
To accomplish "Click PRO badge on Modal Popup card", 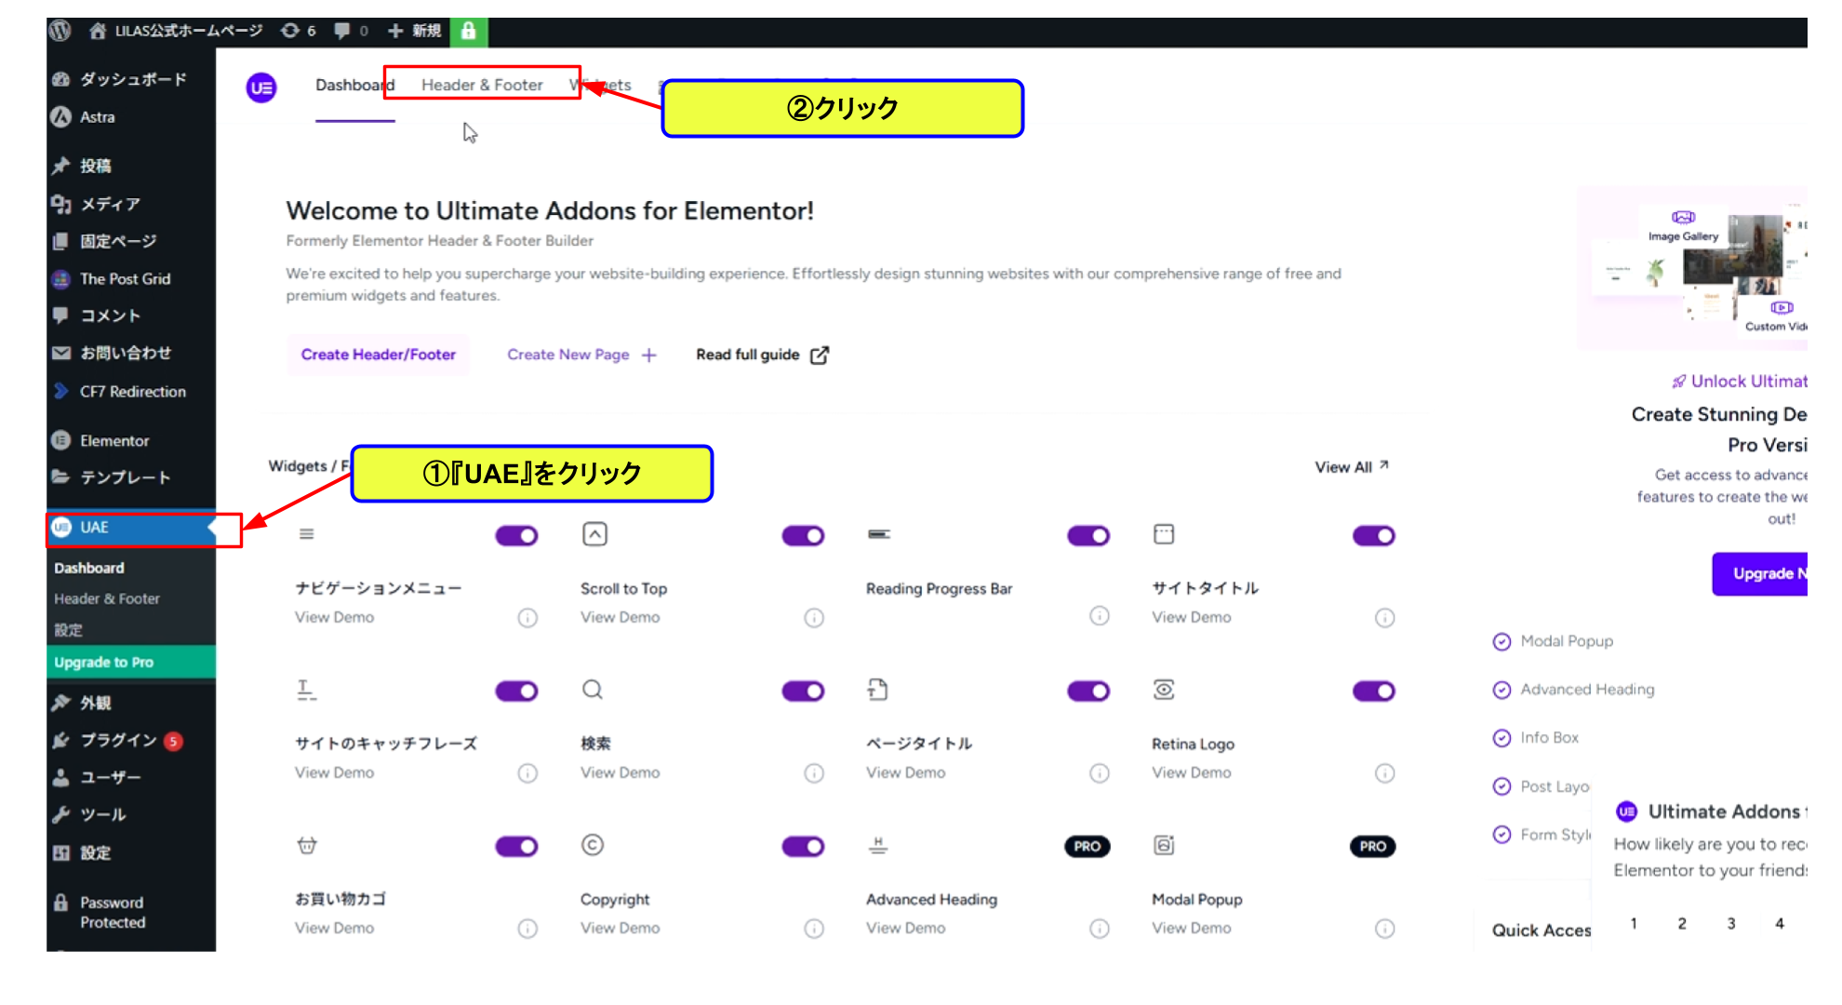I will pos(1372,847).
